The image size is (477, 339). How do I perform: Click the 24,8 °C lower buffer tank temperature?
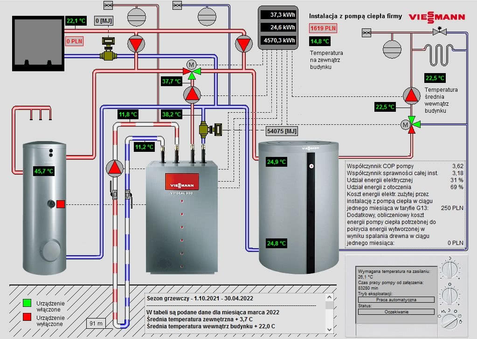(277, 244)
